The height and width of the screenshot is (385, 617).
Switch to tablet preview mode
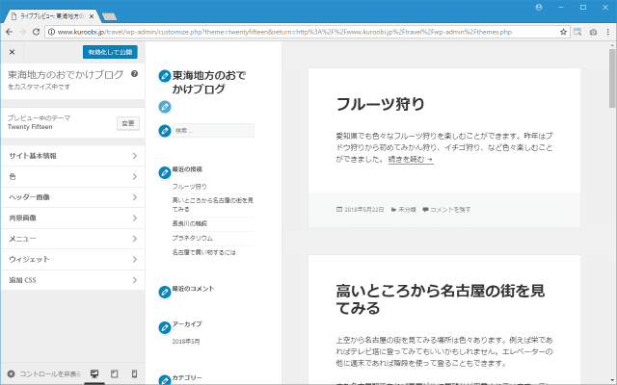click(x=114, y=373)
